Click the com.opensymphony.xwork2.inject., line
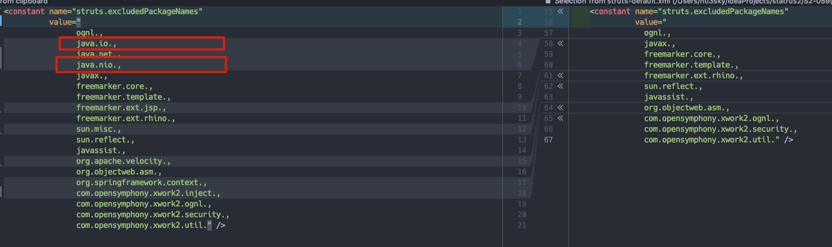Image resolution: width=832 pixels, height=247 pixels. (x=148, y=193)
